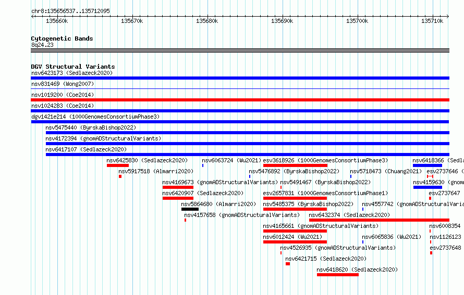
Task: Open nsv4526935 (gnomADStructuralVariants) label
Action: click(338, 248)
